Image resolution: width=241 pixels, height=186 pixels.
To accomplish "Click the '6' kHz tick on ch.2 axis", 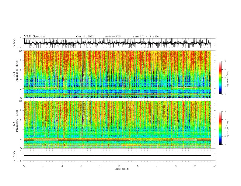I will (21, 120).
